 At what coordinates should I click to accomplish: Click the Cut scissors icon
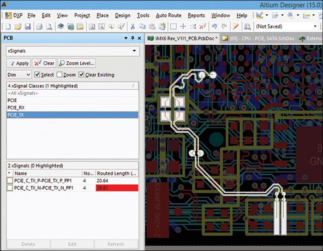tap(133, 27)
